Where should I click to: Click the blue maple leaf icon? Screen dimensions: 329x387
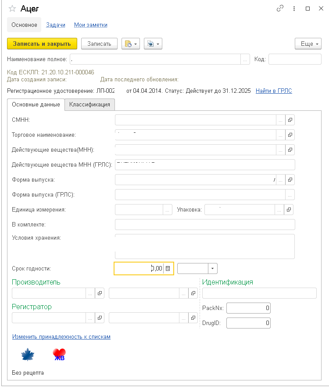coord(28,354)
